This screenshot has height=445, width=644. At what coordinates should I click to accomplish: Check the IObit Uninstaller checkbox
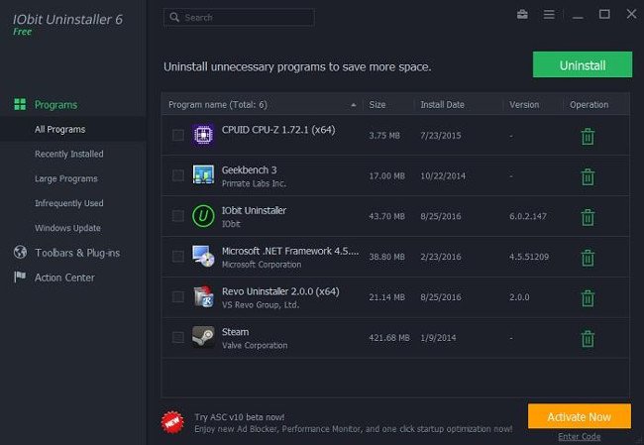177,216
